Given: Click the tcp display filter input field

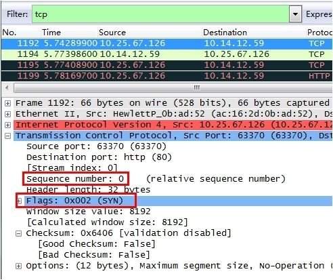Looking at the screenshot, I should (160, 14).
